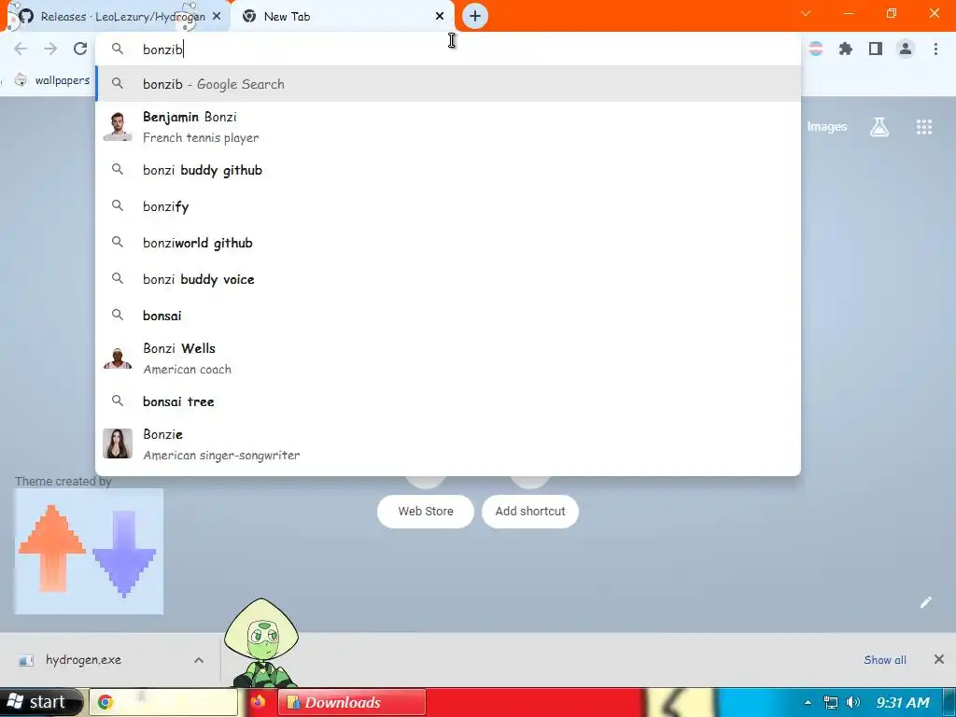Open the Downloads taskbar window
Screen dimensions: 956x717
coord(352,702)
